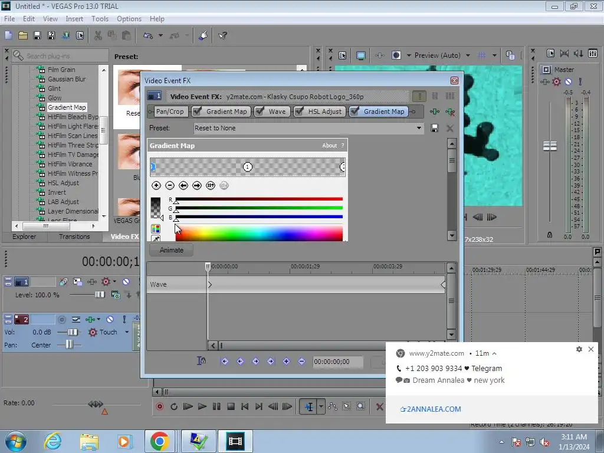The width and height of the screenshot is (604, 453).
Task: Open Chrome from the Windows taskbar
Action: click(x=159, y=441)
